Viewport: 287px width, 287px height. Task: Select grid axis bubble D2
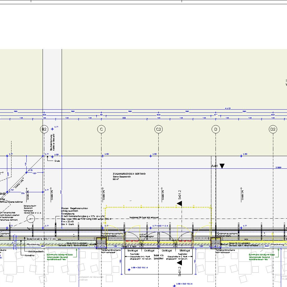click(x=273, y=129)
